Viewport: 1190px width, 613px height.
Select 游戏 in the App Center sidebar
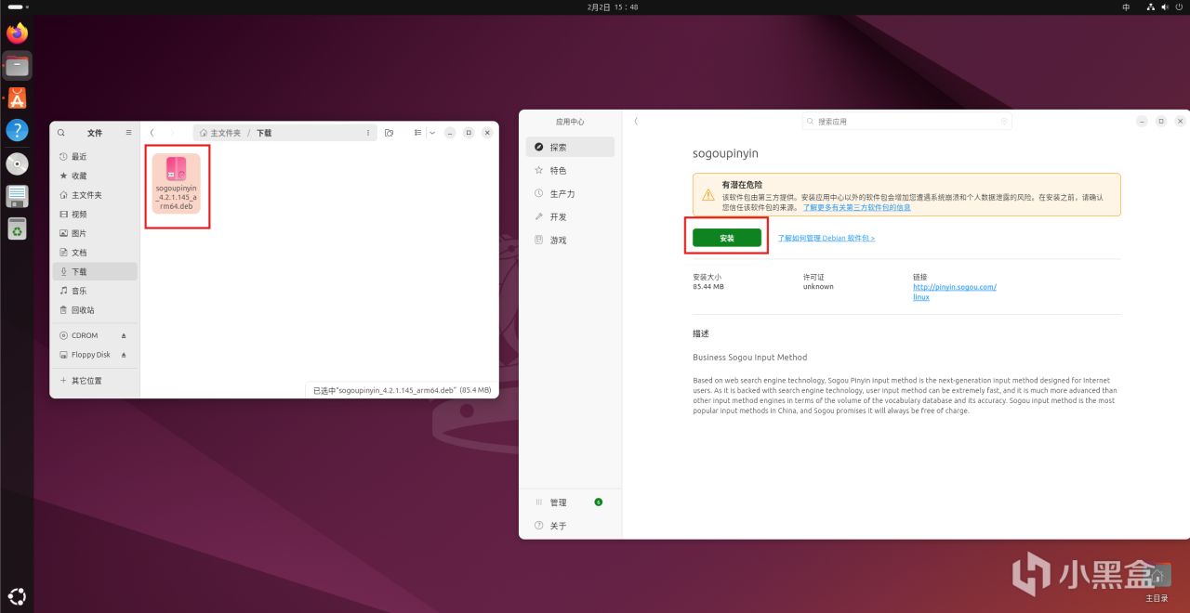pos(570,240)
